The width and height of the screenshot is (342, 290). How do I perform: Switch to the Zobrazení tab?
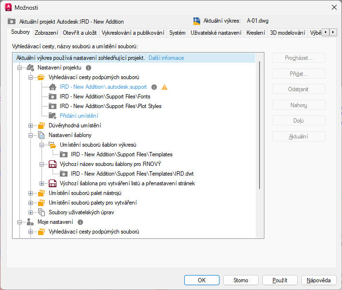[x=46, y=33]
